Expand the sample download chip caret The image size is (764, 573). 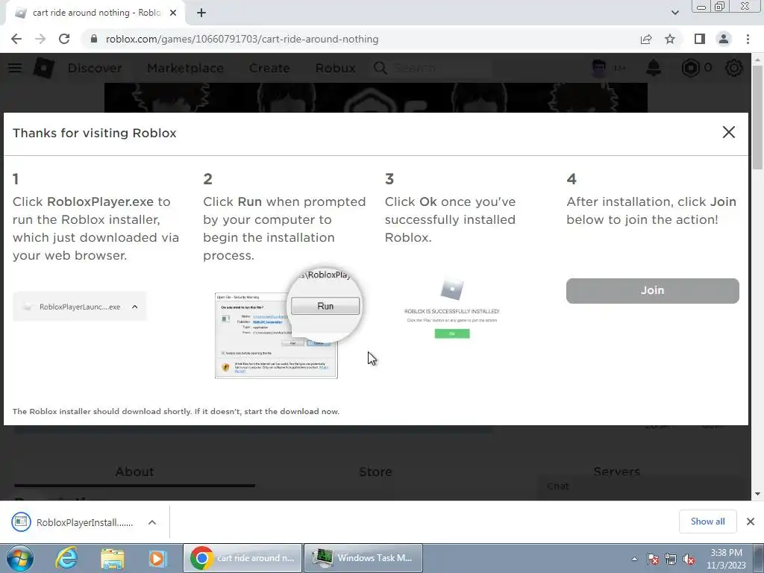[x=135, y=307]
